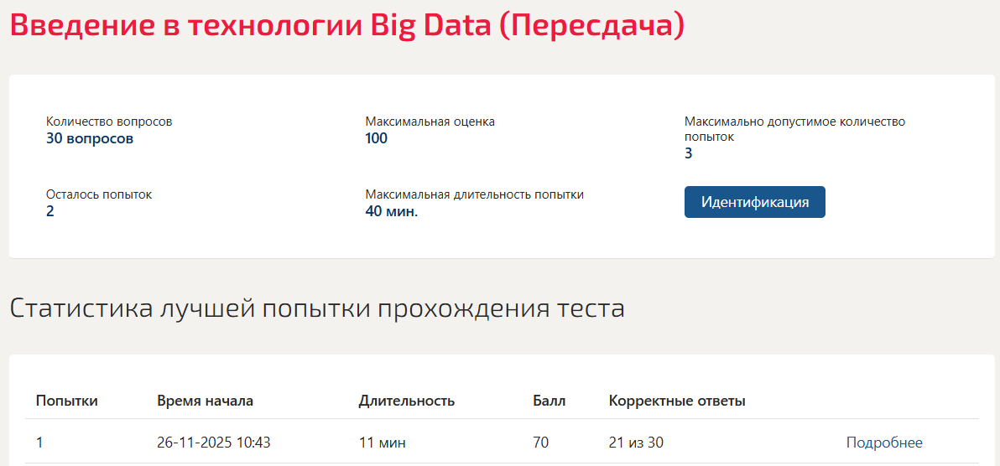Click the maximum score value 100
This screenshot has width=1000, height=466.
pos(377,138)
